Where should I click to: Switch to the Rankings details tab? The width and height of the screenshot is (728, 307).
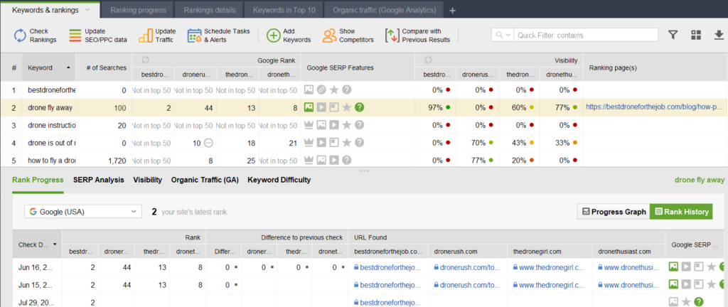(x=210, y=10)
